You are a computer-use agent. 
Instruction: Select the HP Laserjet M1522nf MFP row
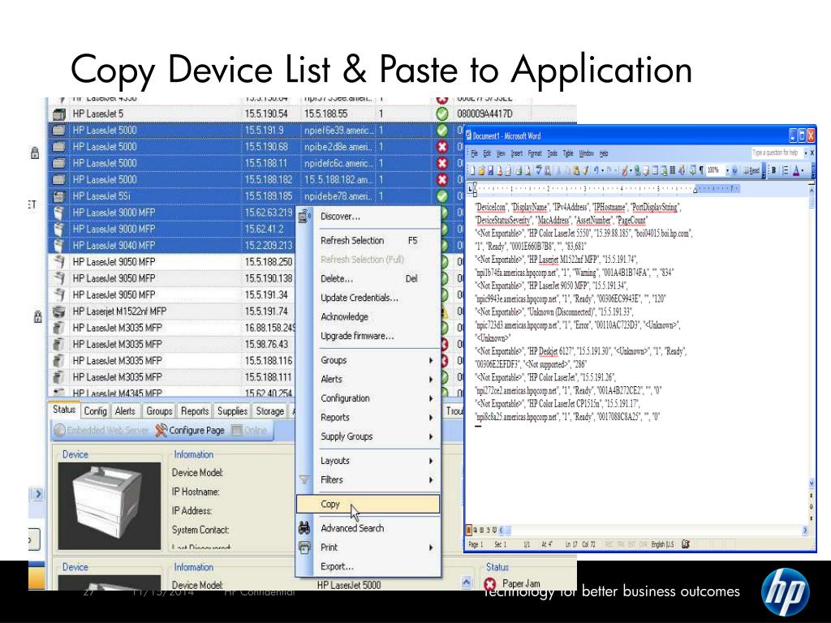coord(172,311)
